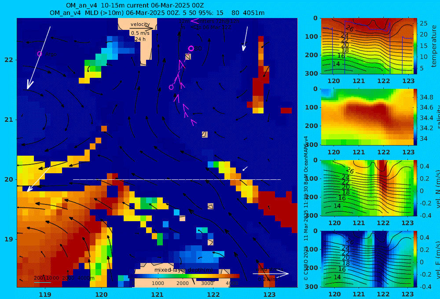Viewport: 440px width, 299px height.
Task: Click the 'drifters 72h@12h' legend text
Action: point(219,21)
